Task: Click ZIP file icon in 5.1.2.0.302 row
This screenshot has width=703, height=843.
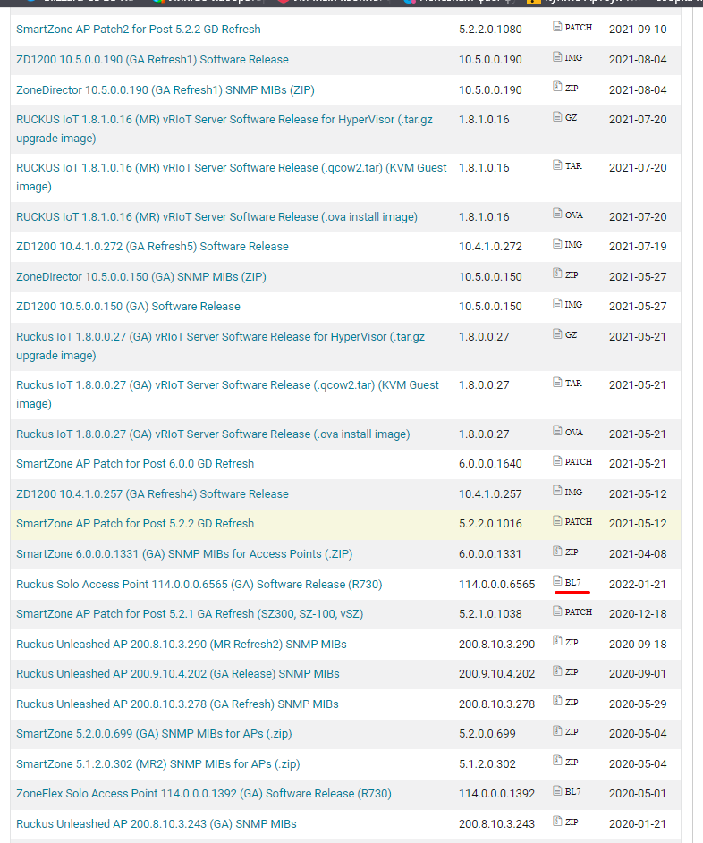Action: [557, 761]
